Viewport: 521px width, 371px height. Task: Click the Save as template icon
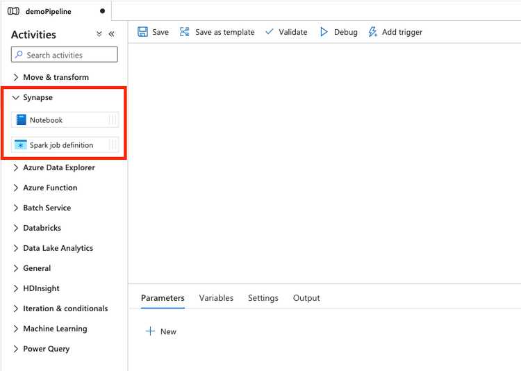(x=184, y=32)
